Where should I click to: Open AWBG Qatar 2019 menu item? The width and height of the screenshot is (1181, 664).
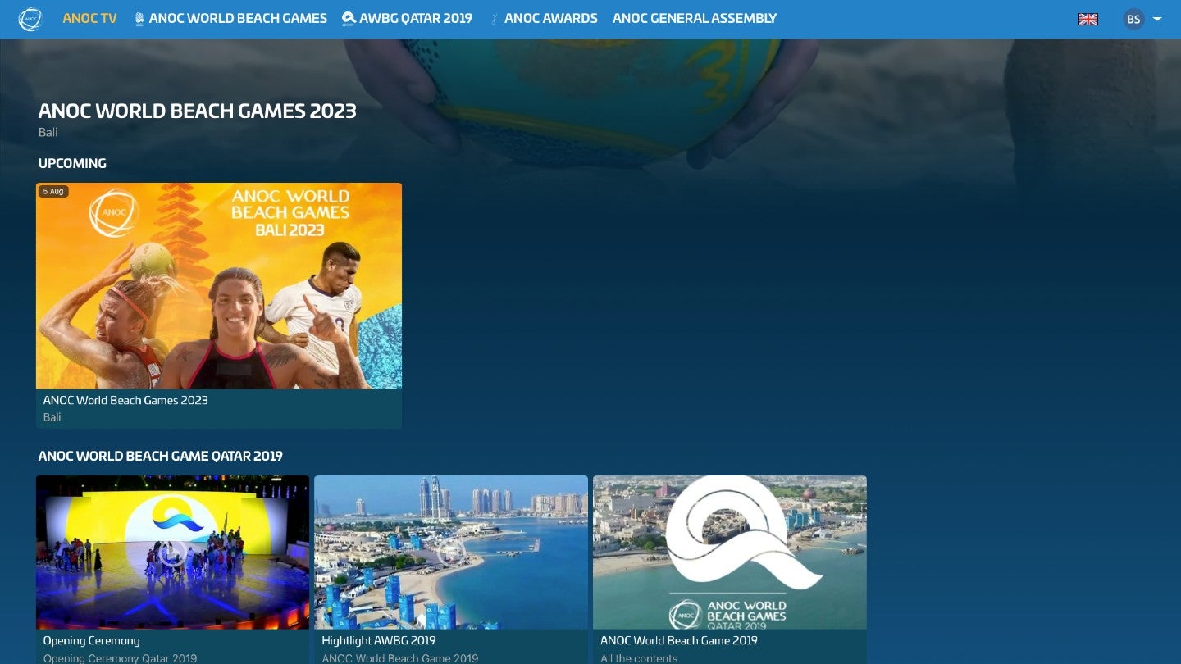416,18
